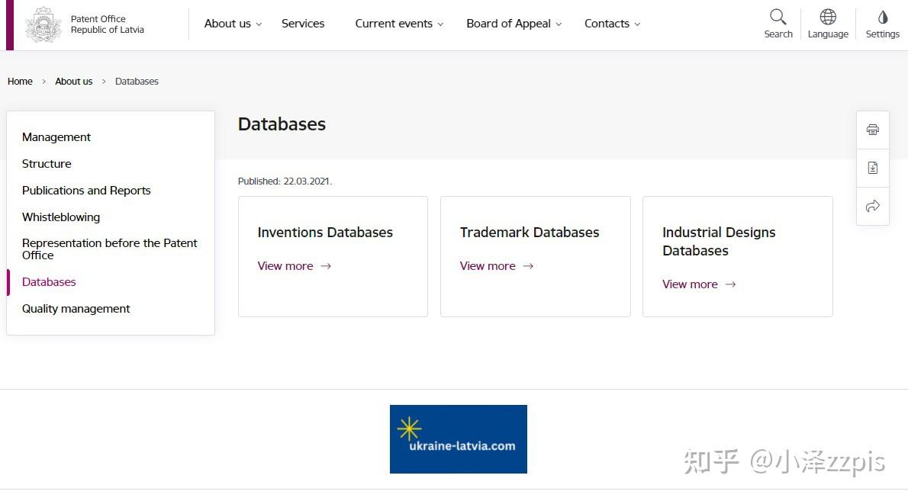908x501 pixels.
Task: Go to Home breadcrumb link
Action: (x=20, y=82)
